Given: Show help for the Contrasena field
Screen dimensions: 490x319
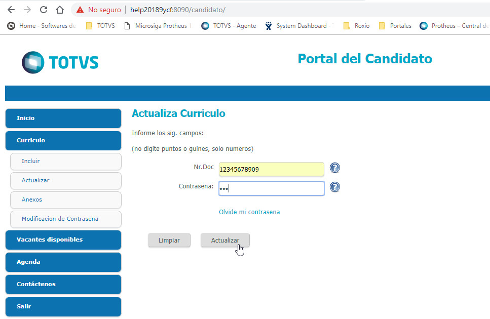Looking at the screenshot, I should pos(334,187).
